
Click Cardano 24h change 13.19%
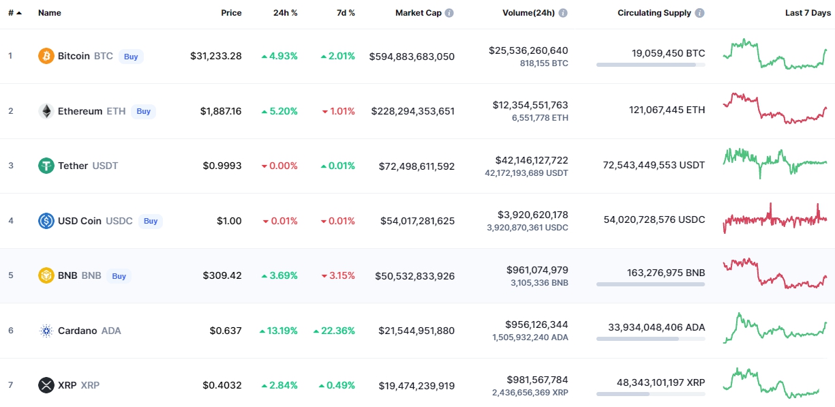click(279, 331)
